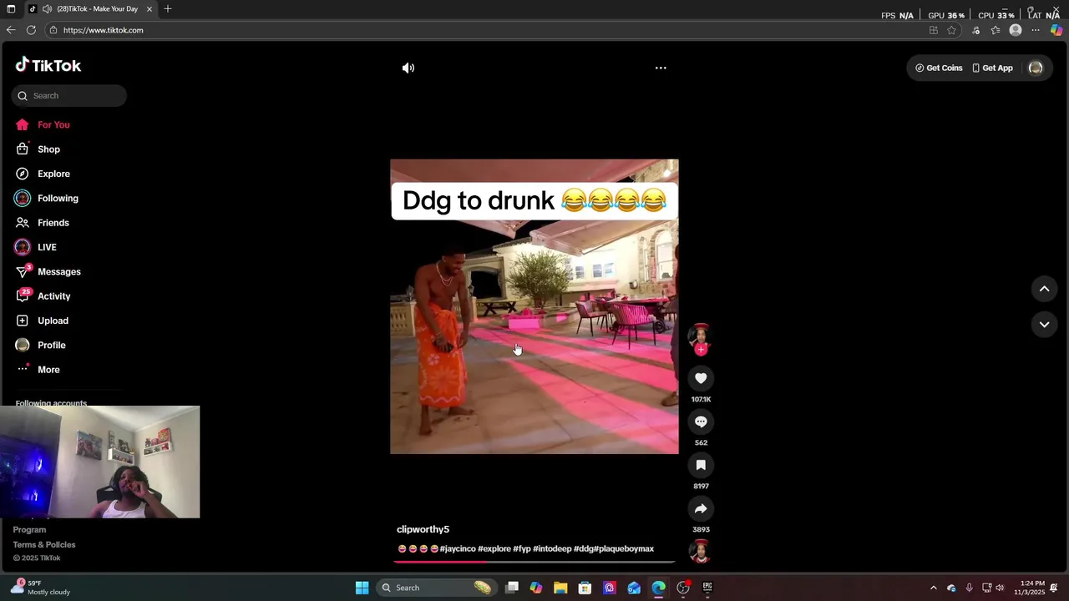
Task: Like the video with the heart icon
Action: 701,378
